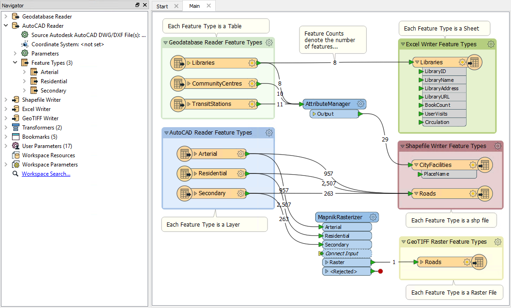Click feature count 29 on connection

click(385, 139)
